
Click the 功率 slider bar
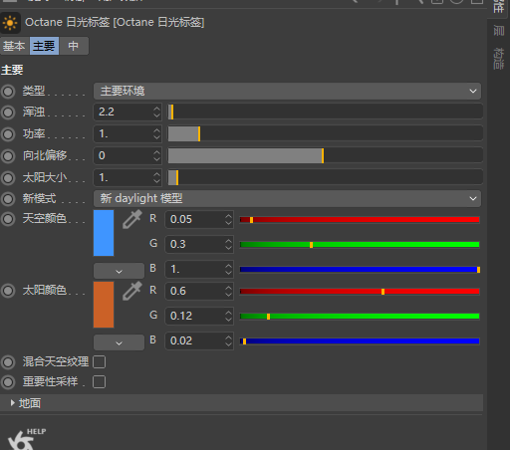[x=326, y=134]
